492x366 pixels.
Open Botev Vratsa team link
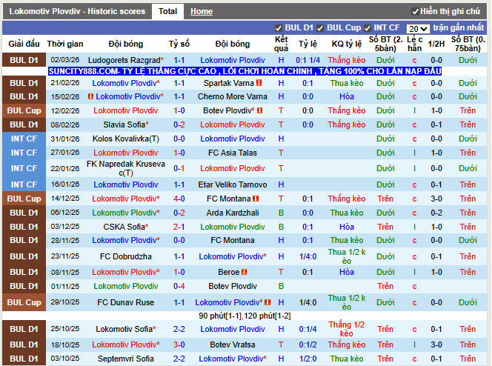(233, 345)
